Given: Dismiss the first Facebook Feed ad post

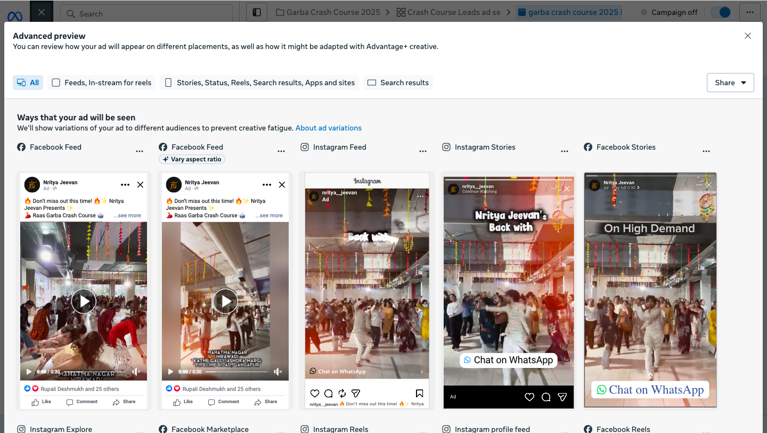Looking at the screenshot, I should 140,185.
